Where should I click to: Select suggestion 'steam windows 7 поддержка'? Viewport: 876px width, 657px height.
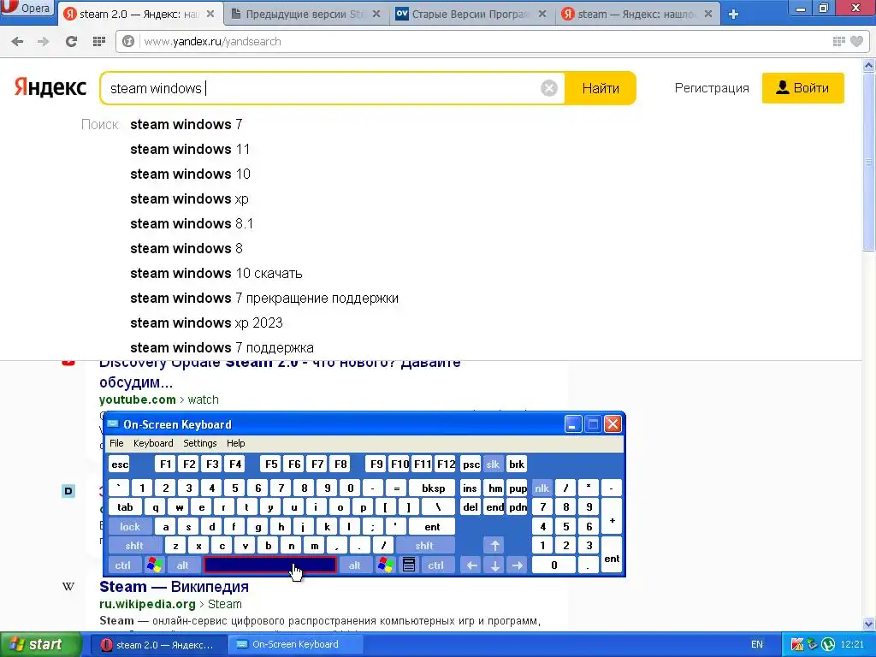tap(222, 347)
